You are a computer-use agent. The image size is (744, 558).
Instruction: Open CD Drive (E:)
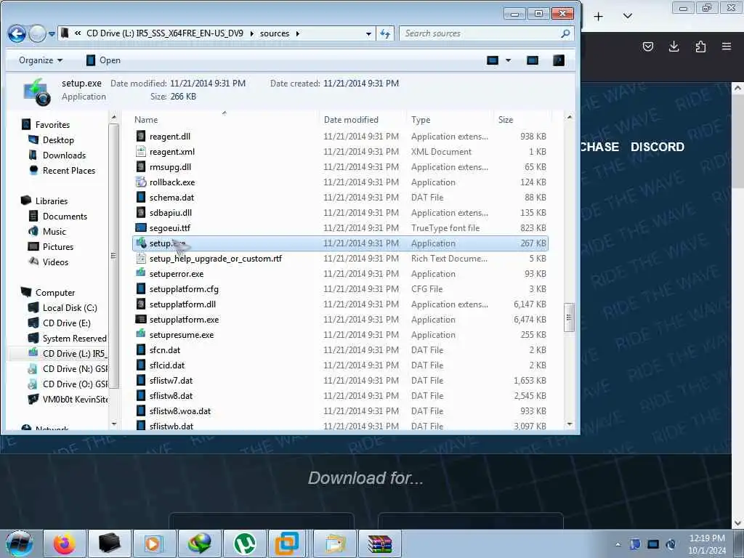(x=67, y=323)
